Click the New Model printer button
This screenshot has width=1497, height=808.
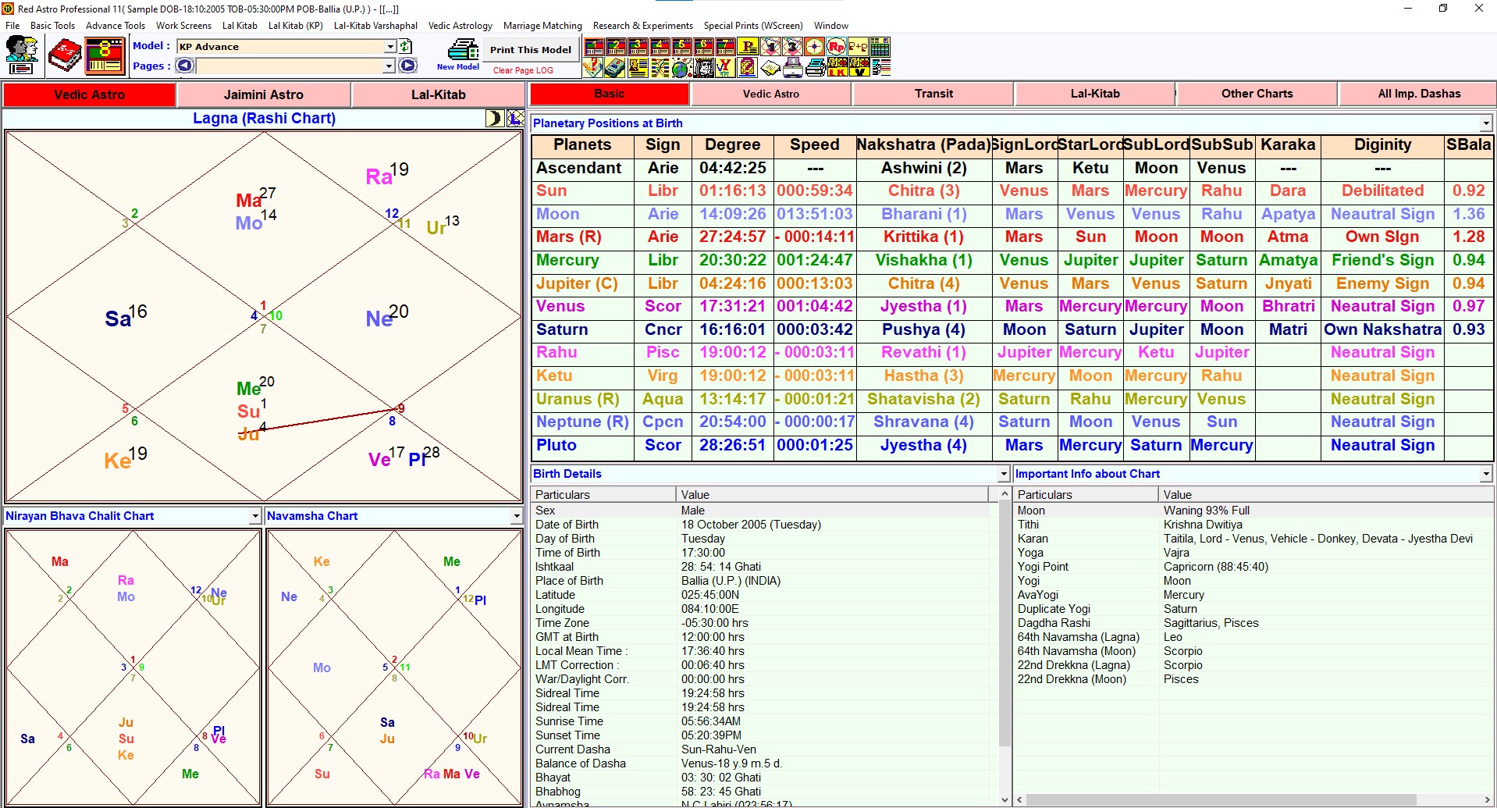tap(460, 56)
